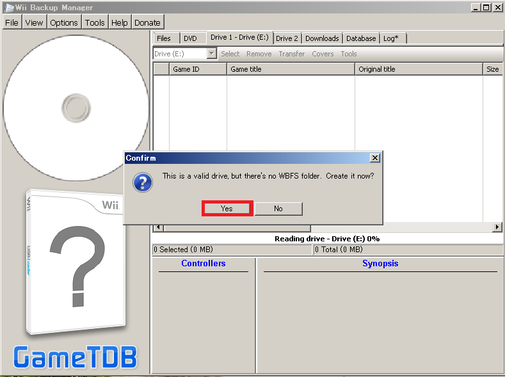Switch to the Downloads tab
The image size is (505, 377).
pos(322,38)
